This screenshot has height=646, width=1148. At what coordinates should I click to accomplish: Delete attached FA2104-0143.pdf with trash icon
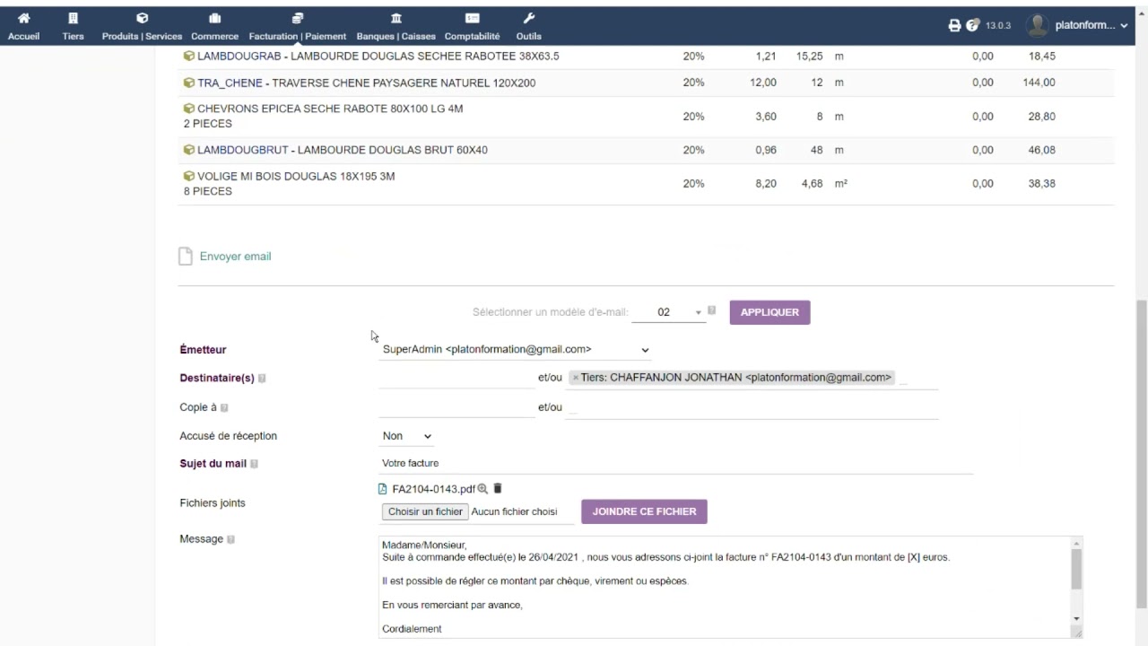(498, 489)
